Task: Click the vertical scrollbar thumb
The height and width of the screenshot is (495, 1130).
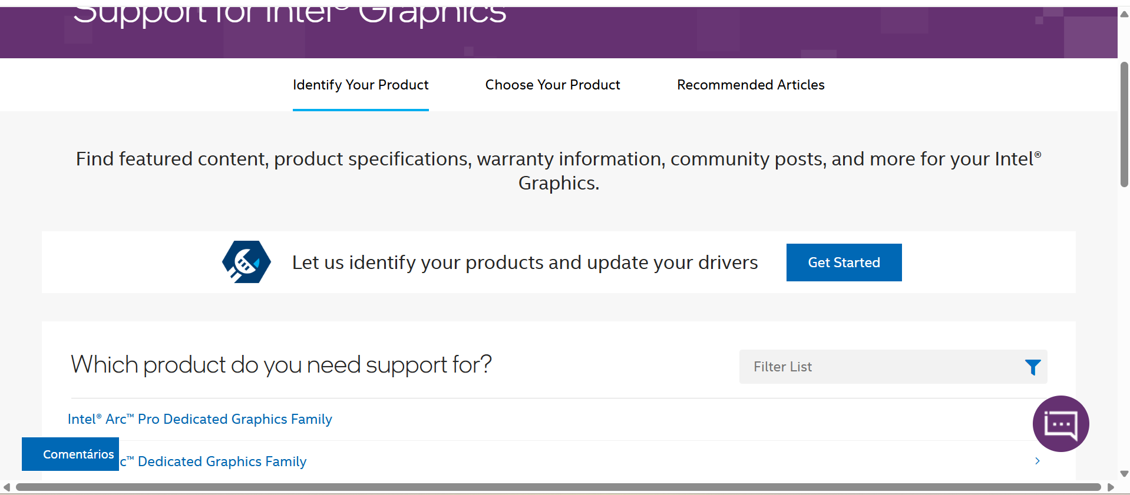Action: (x=1124, y=124)
